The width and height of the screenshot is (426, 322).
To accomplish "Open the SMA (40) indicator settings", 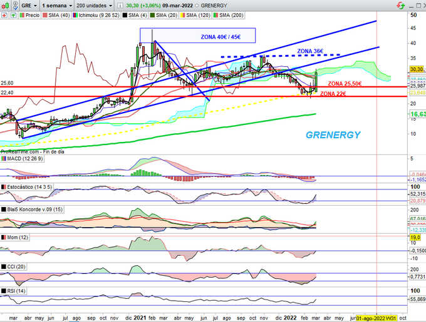I will [56, 15].
